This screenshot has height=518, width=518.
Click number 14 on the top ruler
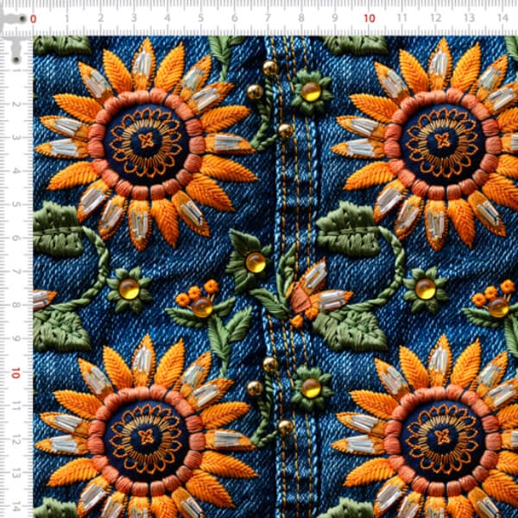[502, 18]
